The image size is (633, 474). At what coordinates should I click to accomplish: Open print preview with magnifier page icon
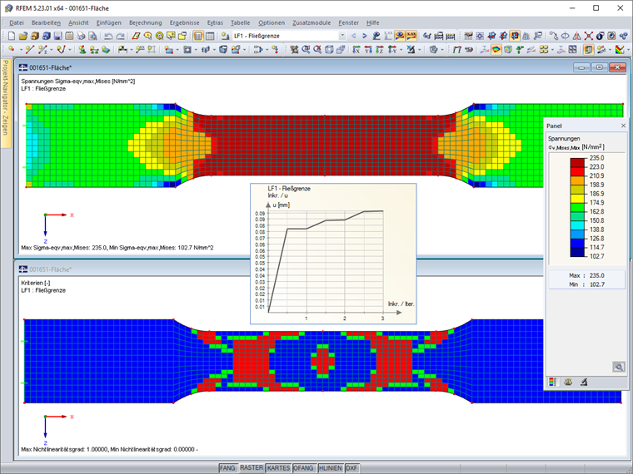tap(92, 36)
